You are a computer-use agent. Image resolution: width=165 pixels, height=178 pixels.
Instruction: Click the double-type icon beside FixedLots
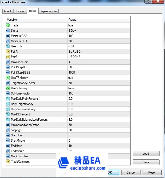[8, 46]
